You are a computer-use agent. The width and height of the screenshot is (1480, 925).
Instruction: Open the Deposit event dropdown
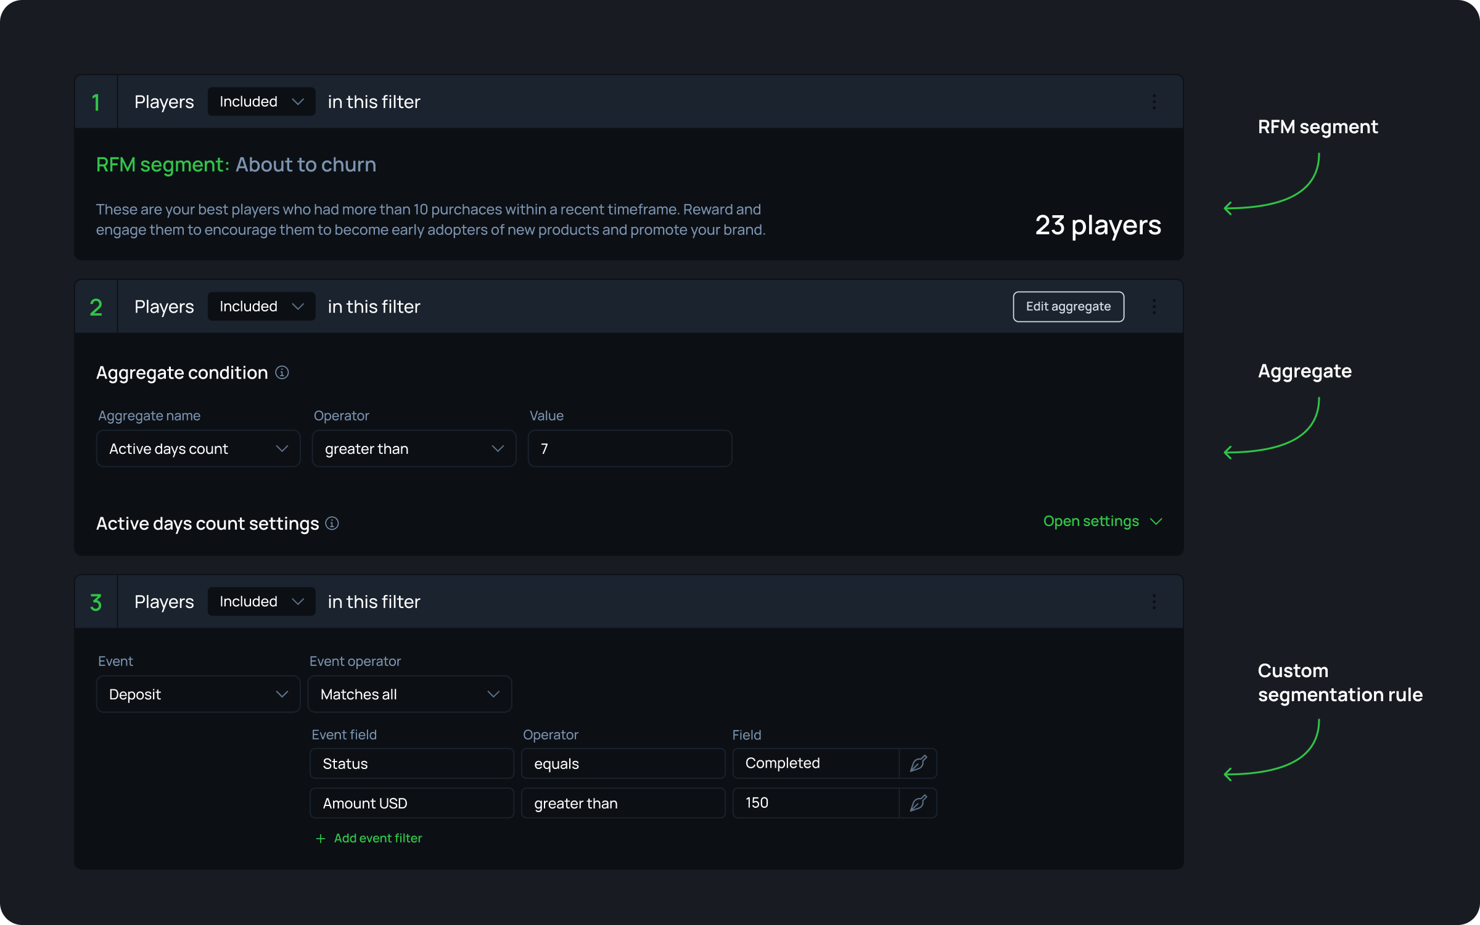pyautogui.click(x=198, y=694)
